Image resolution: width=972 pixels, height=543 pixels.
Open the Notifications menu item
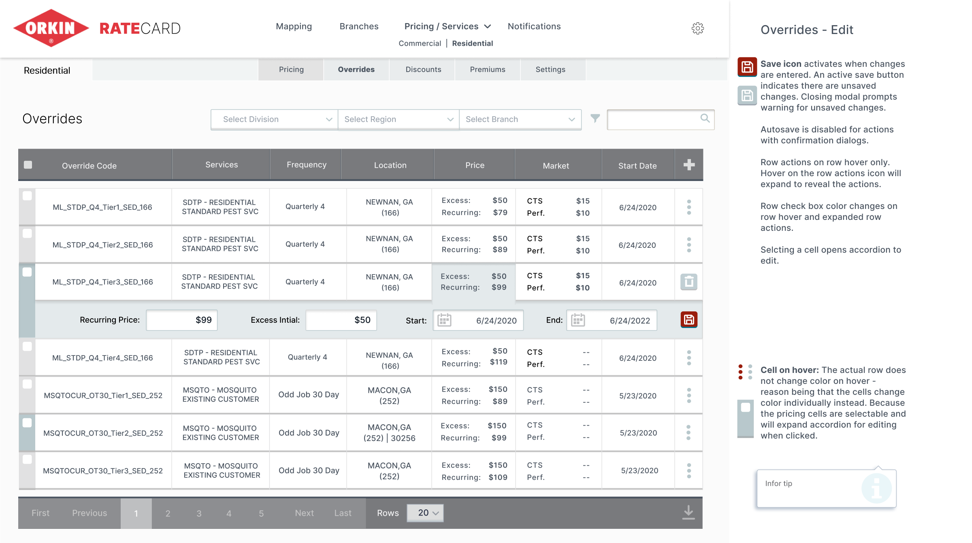[x=534, y=26]
